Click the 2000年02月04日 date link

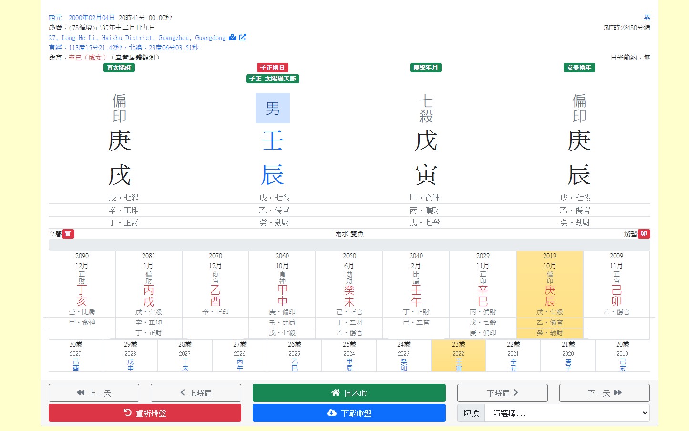pyautogui.click(x=92, y=18)
